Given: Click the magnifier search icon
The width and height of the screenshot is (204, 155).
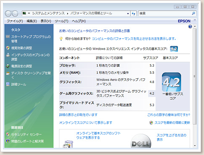Looking at the screenshot, I should [x=193, y=13].
